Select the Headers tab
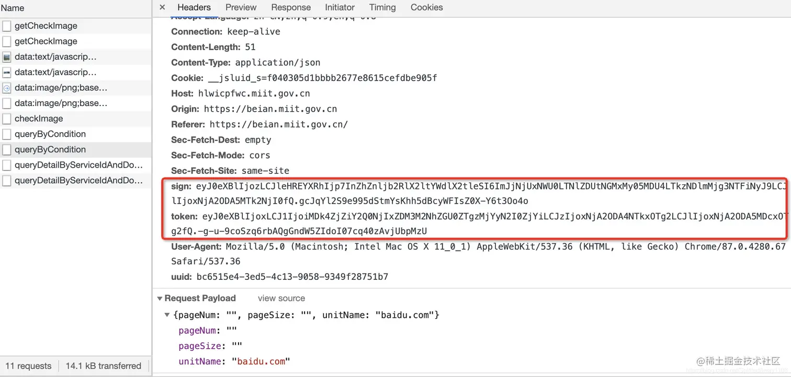The width and height of the screenshot is (791, 377). coord(194,7)
